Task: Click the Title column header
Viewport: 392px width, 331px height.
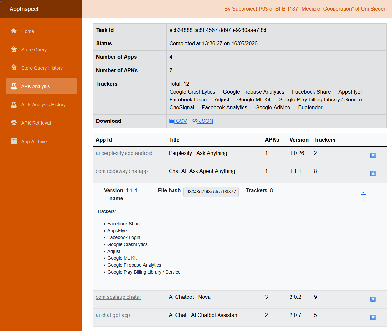Action: 174,140
